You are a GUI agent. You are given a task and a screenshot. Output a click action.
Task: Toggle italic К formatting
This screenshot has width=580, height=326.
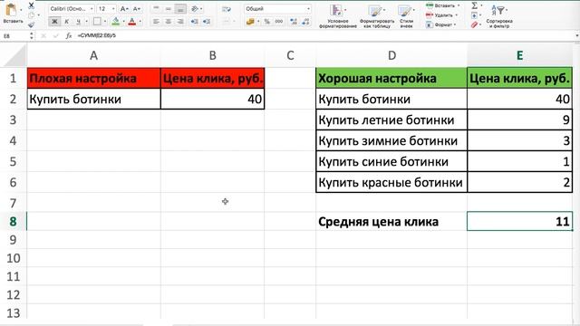[66, 22]
